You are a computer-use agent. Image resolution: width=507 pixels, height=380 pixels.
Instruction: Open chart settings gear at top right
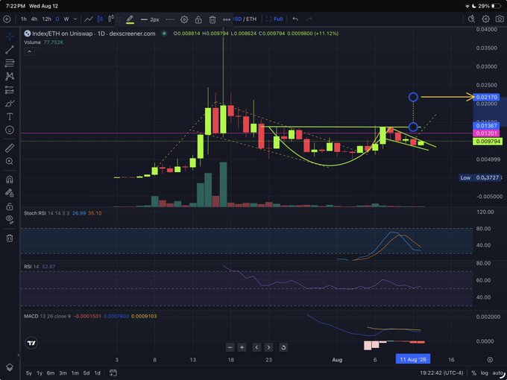click(485, 19)
